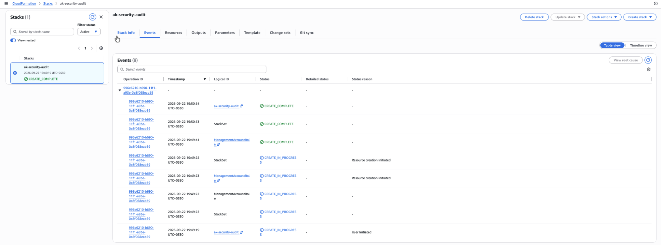Open ak-security-audit link in User Initiated row

click(228, 232)
